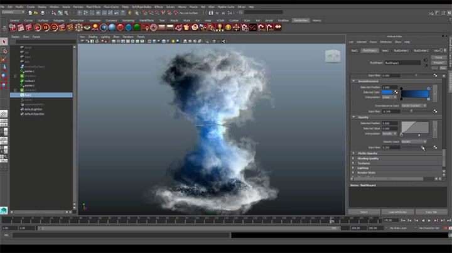Switch to the Dynamics shelf tab

(x=111, y=21)
